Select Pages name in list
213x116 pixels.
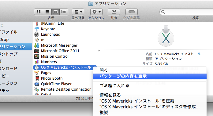(46, 73)
